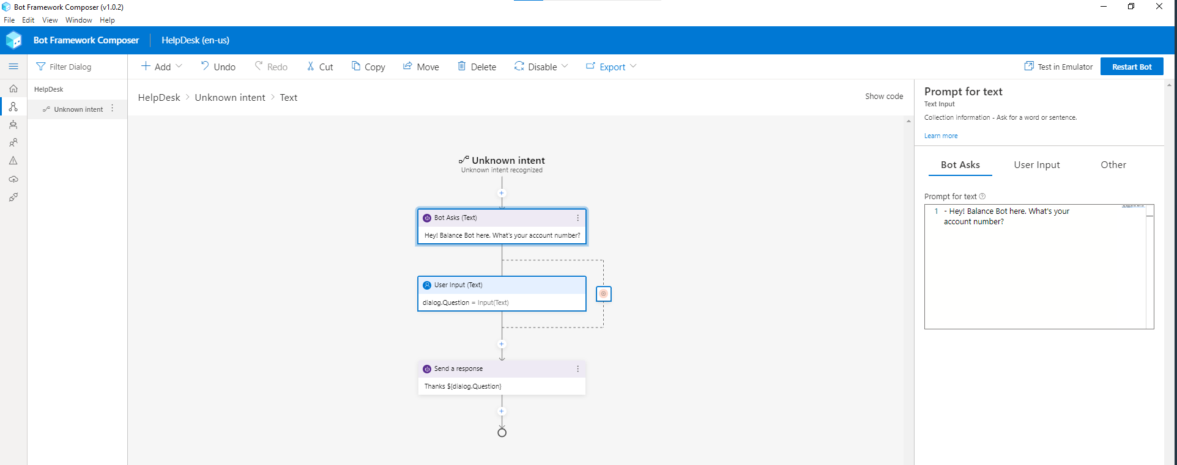This screenshot has height=465, width=1177.
Task: Add action below User Input node
Action: pos(502,344)
